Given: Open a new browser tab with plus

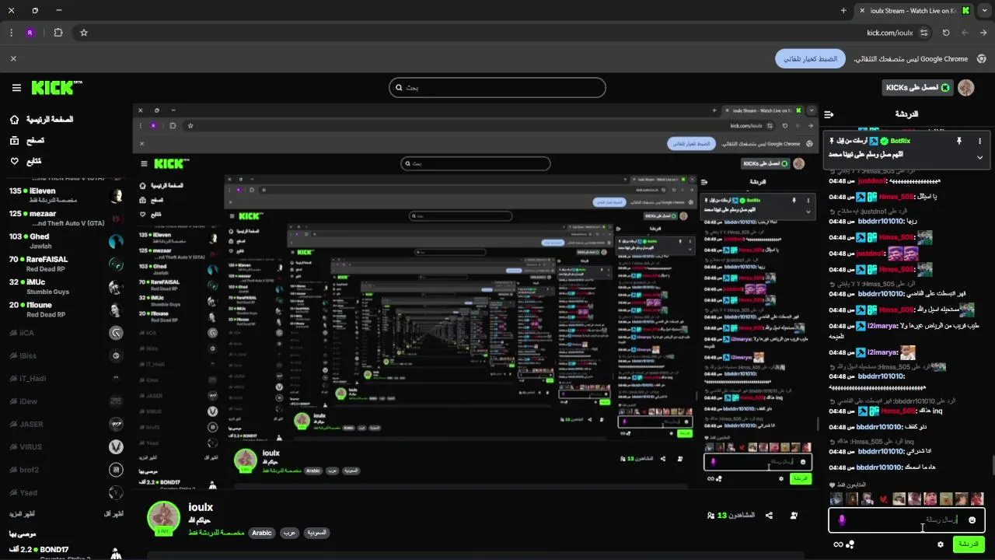Looking at the screenshot, I should 843,11.
